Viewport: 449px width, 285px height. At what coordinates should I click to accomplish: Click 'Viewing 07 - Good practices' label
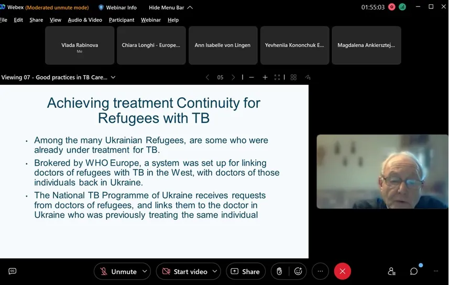coord(54,77)
